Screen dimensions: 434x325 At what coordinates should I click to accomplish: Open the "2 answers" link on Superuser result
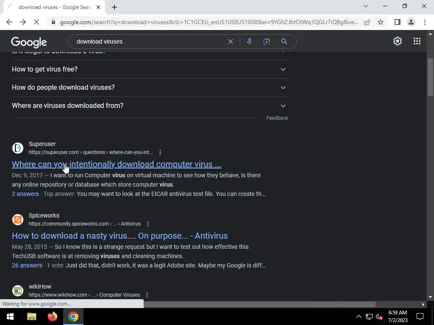25,194
